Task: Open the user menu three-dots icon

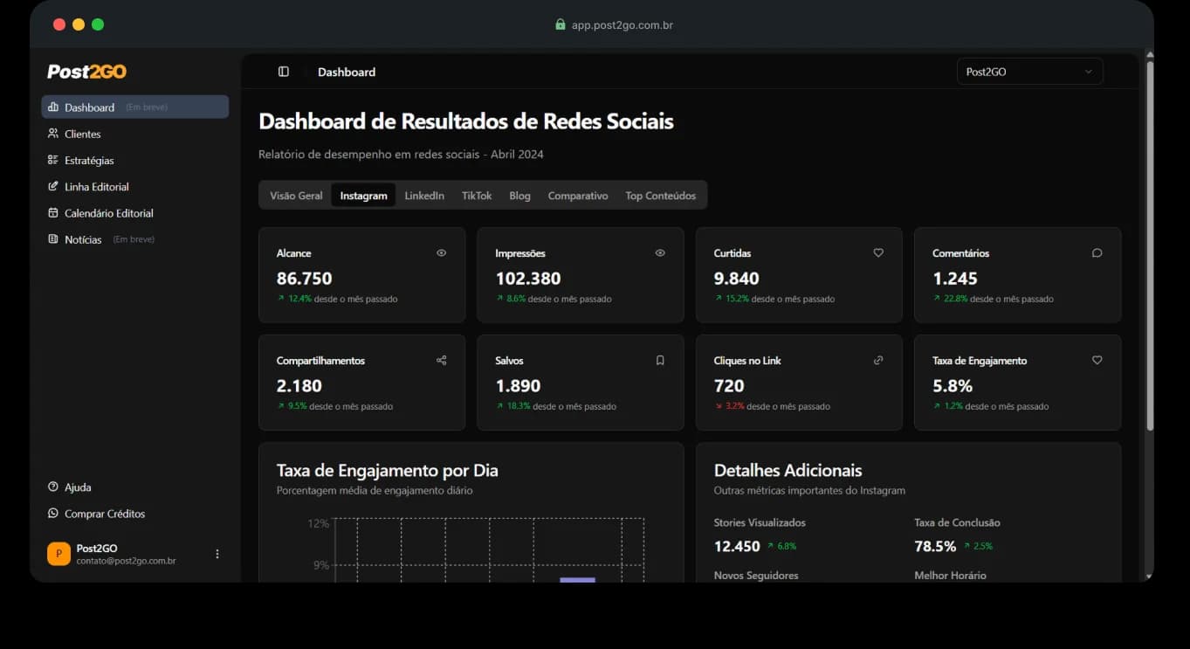Action: click(217, 554)
